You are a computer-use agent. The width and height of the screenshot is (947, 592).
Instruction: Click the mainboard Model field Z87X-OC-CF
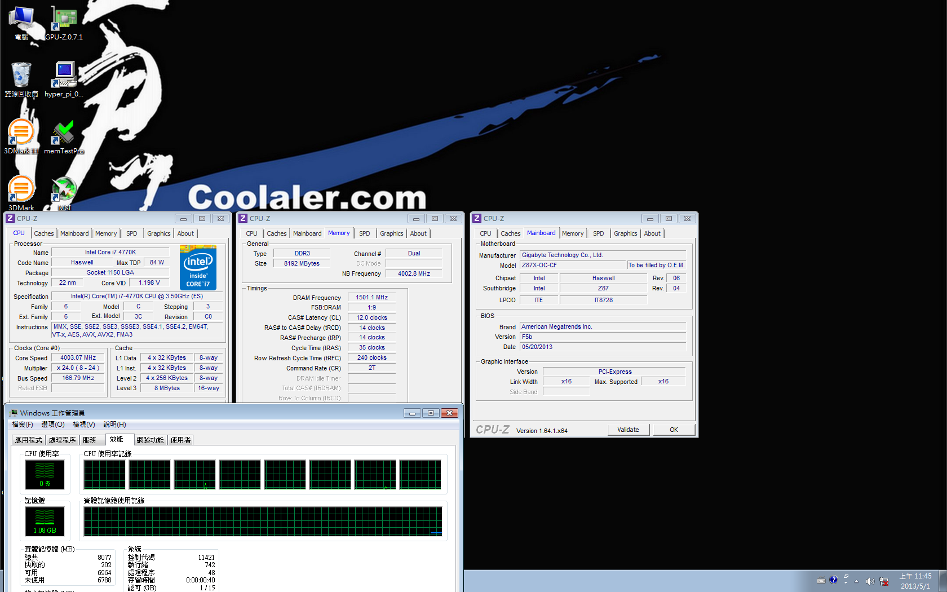point(573,265)
